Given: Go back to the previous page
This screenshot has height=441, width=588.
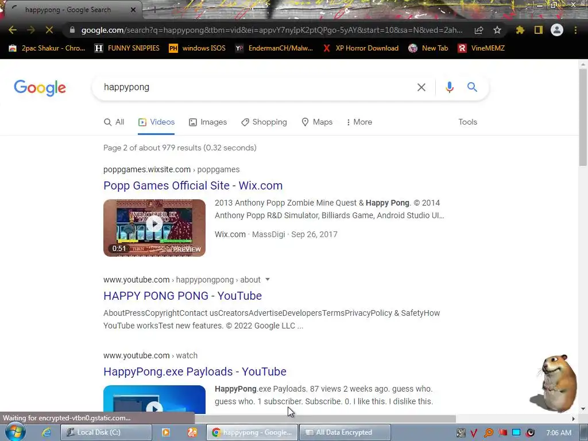Looking at the screenshot, I should (13, 30).
